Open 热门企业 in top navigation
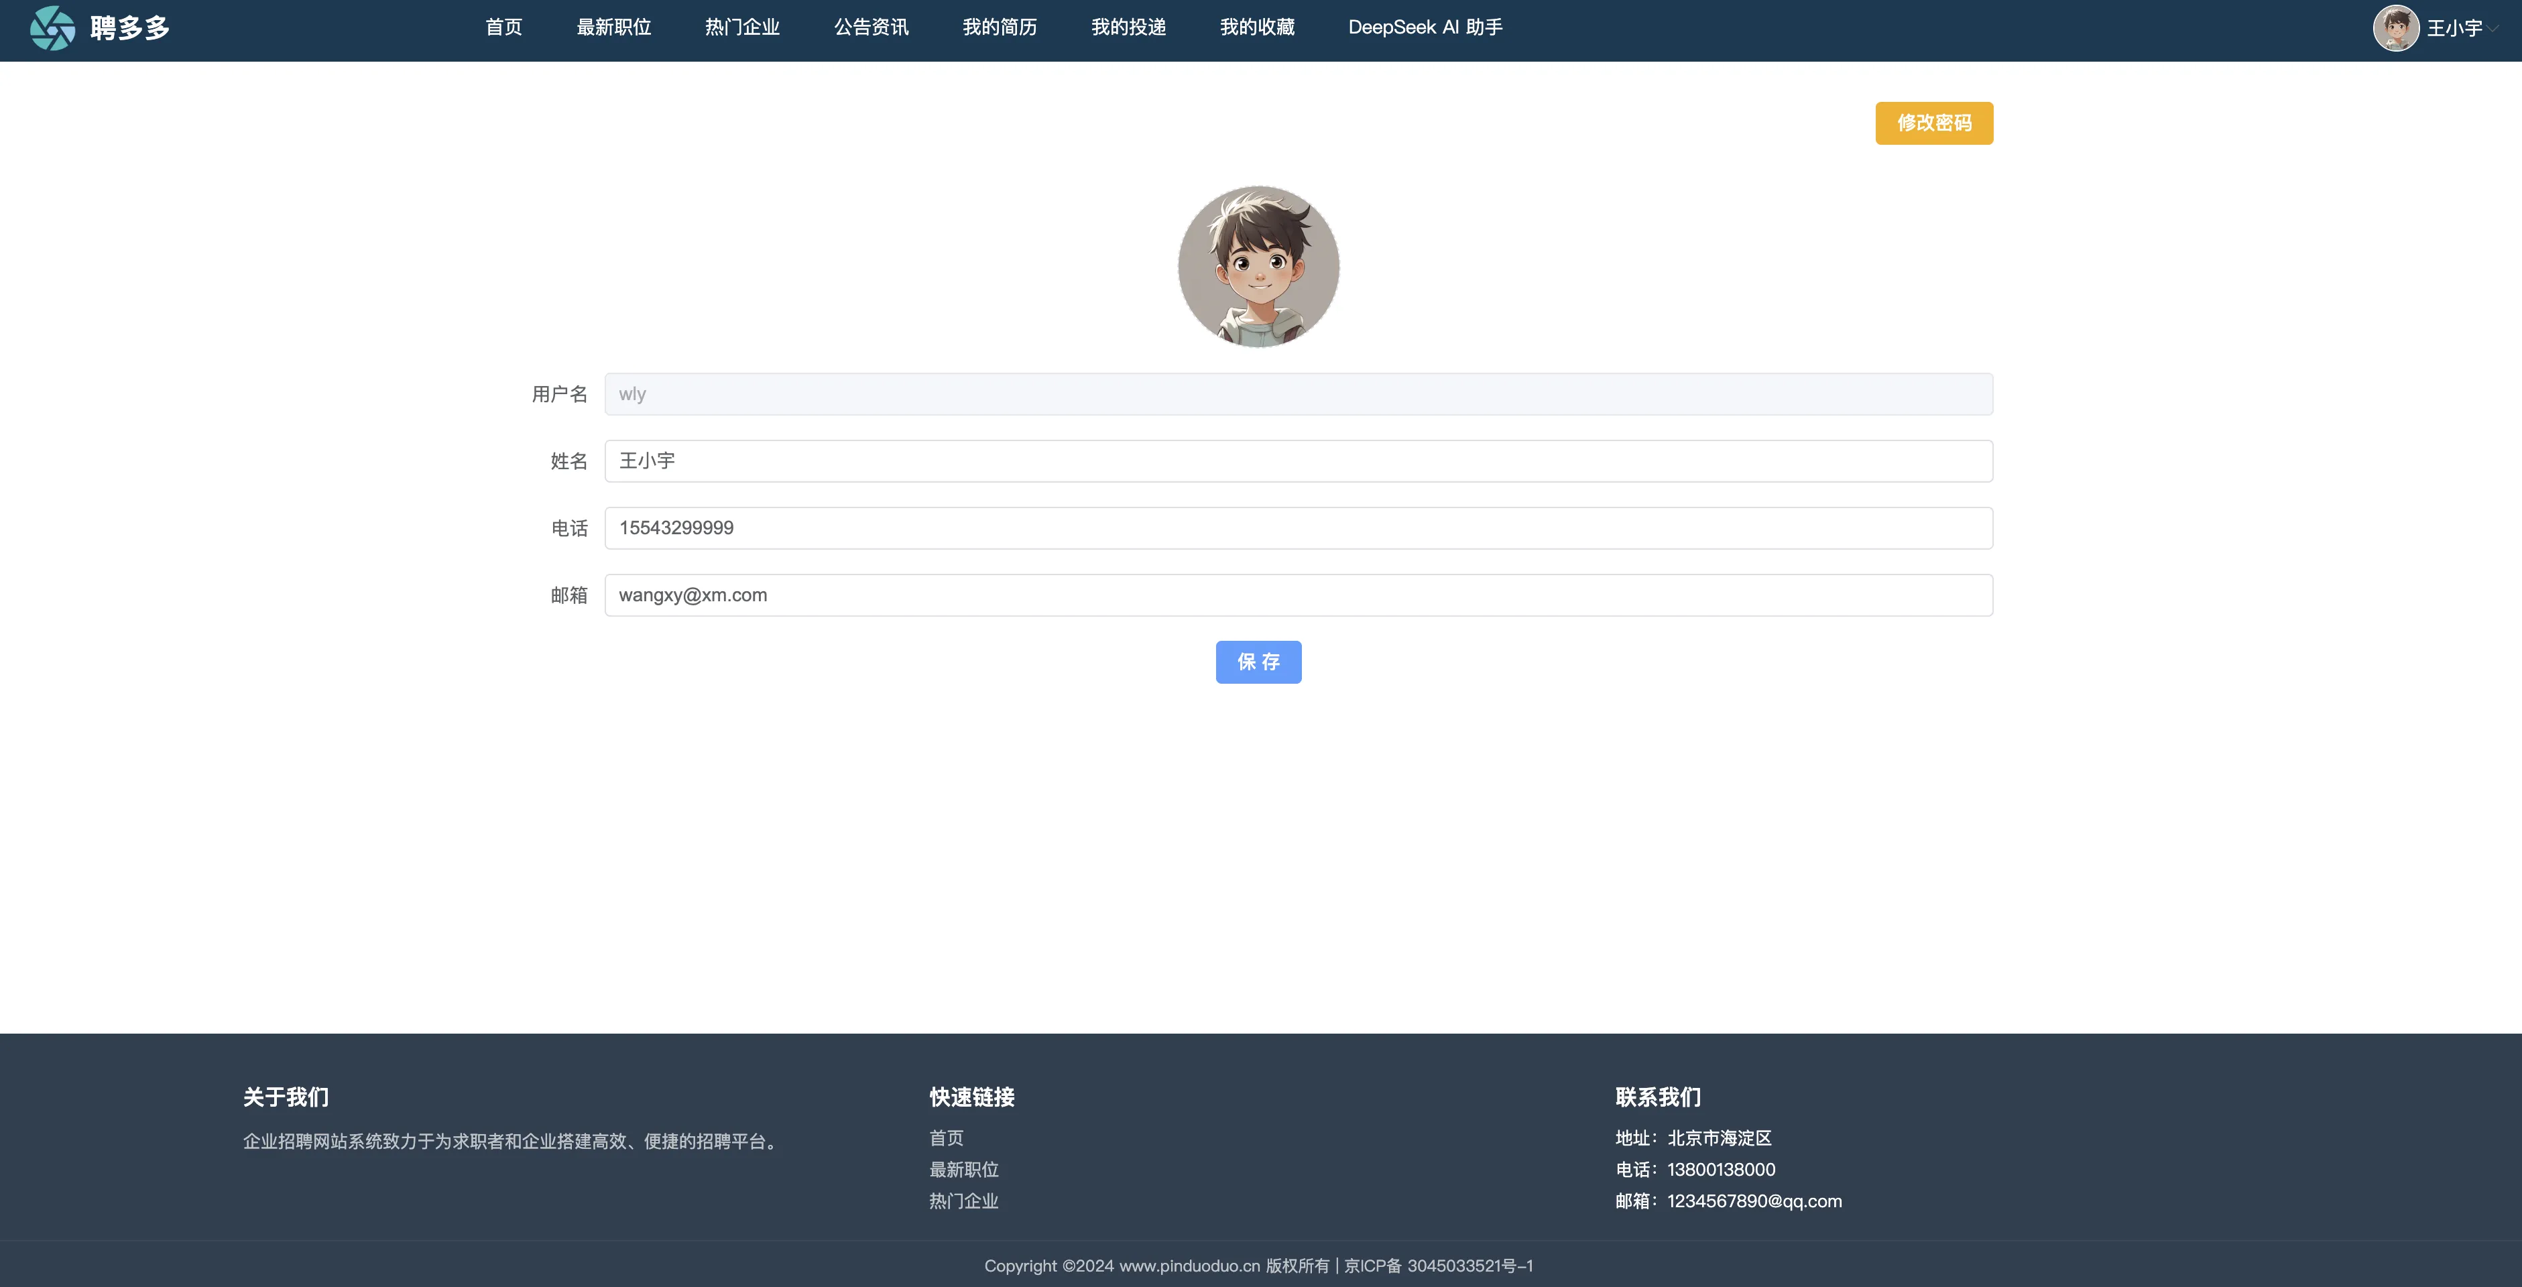The image size is (2522, 1287). point(742,27)
